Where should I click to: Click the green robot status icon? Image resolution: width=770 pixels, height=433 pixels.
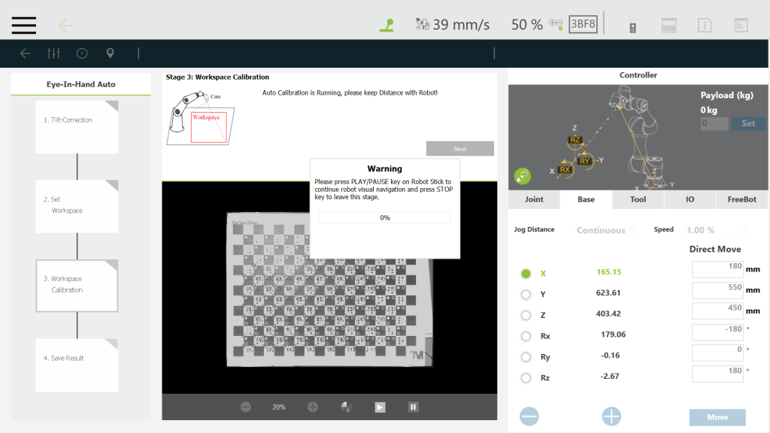point(386,25)
